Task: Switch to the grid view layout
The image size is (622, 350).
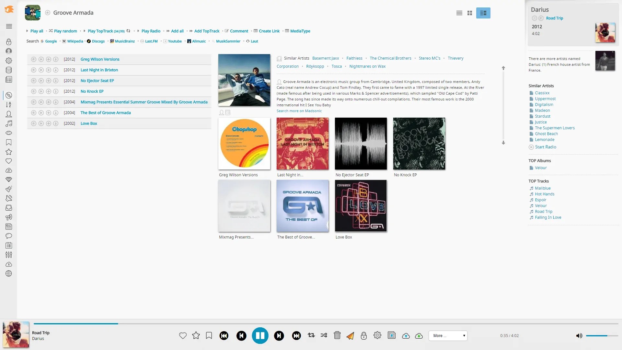Action: (x=469, y=13)
